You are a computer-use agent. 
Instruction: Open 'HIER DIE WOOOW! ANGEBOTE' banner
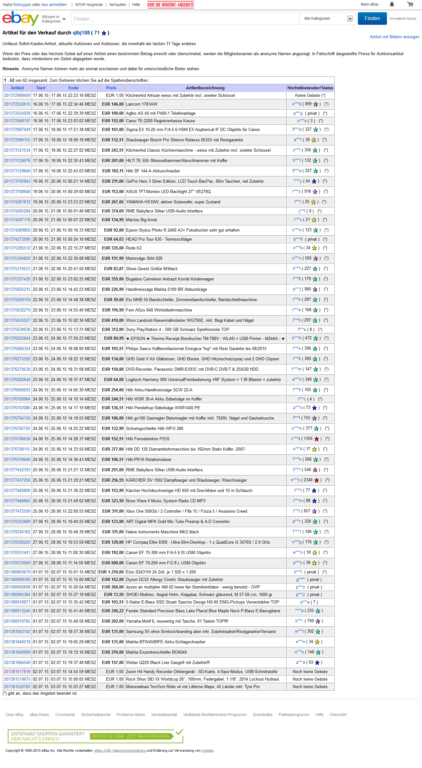coord(171,5)
